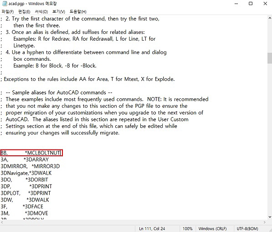Click the horizontal scrollbar right arrow

point(265,222)
